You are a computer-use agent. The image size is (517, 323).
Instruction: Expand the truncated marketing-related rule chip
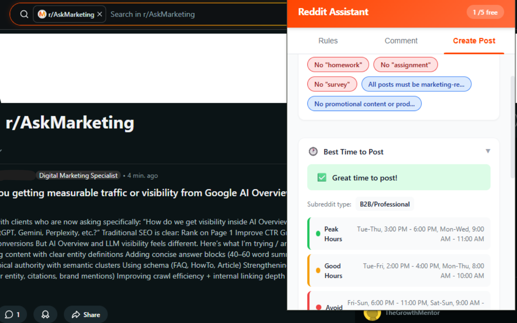(x=416, y=84)
